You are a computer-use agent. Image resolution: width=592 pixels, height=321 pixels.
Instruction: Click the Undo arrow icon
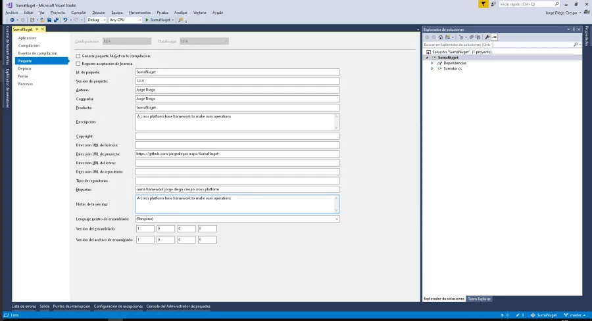[65, 20]
